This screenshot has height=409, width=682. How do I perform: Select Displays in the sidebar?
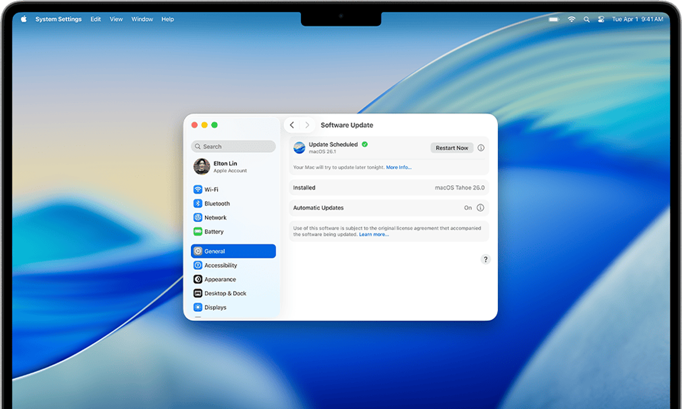[215, 307]
